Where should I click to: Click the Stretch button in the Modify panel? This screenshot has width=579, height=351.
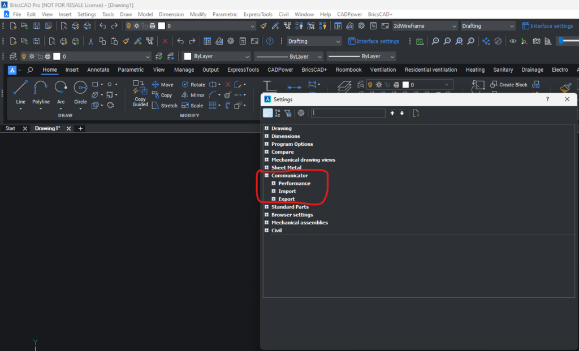tap(165, 106)
